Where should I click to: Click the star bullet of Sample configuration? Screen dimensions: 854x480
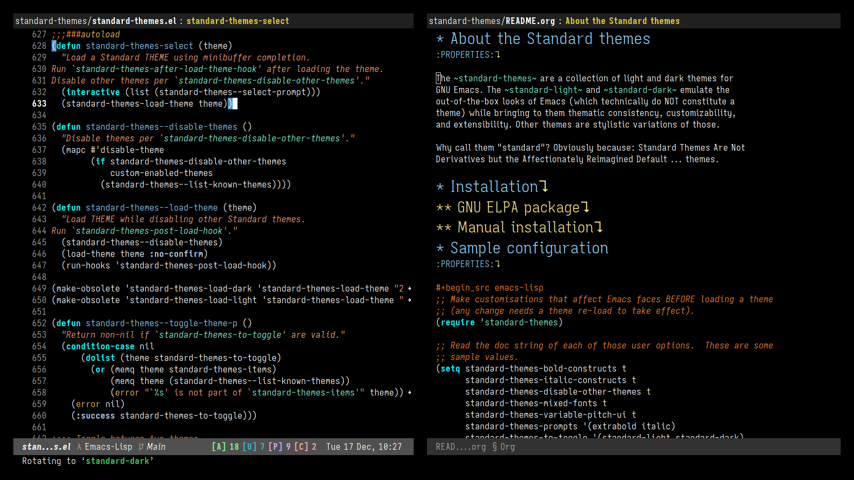[x=440, y=248]
